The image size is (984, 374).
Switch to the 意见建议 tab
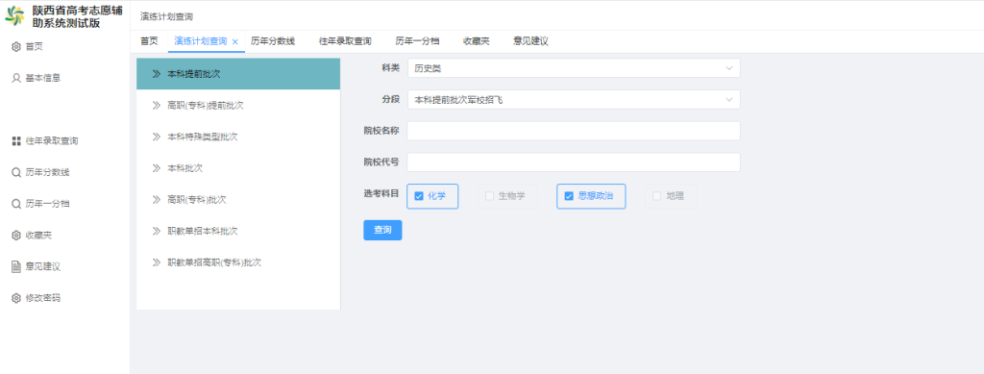pos(530,41)
